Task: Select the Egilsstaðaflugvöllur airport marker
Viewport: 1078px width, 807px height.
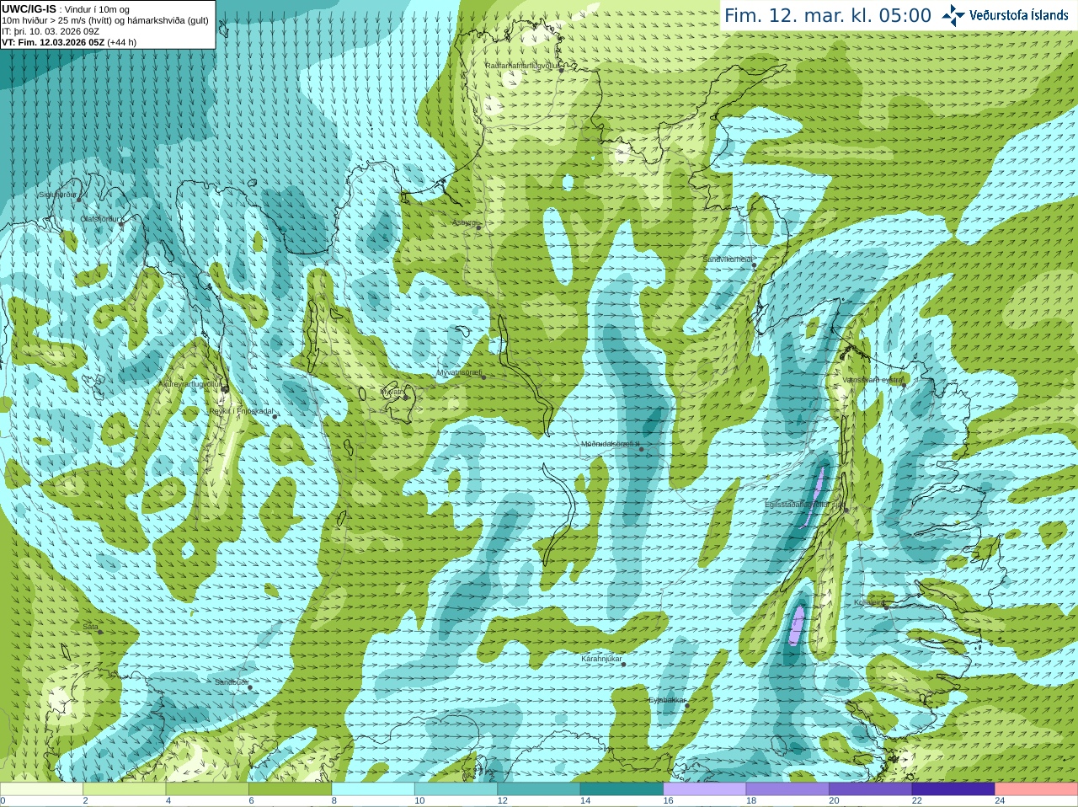Action: [x=846, y=510]
